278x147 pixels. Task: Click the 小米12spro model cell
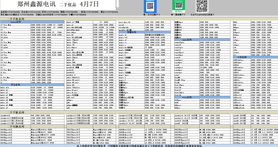tap(242, 77)
